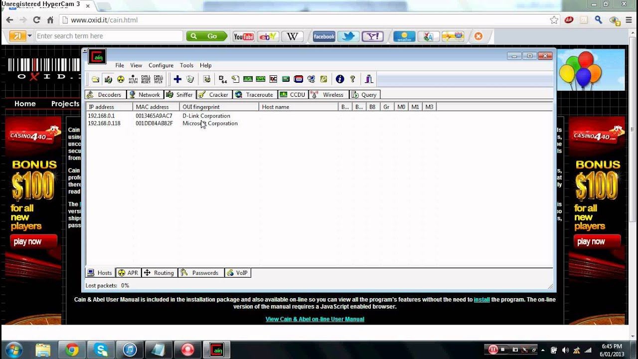
Task: Click the NTLM Auth toolbar icon
Action: pyautogui.click(x=133, y=79)
